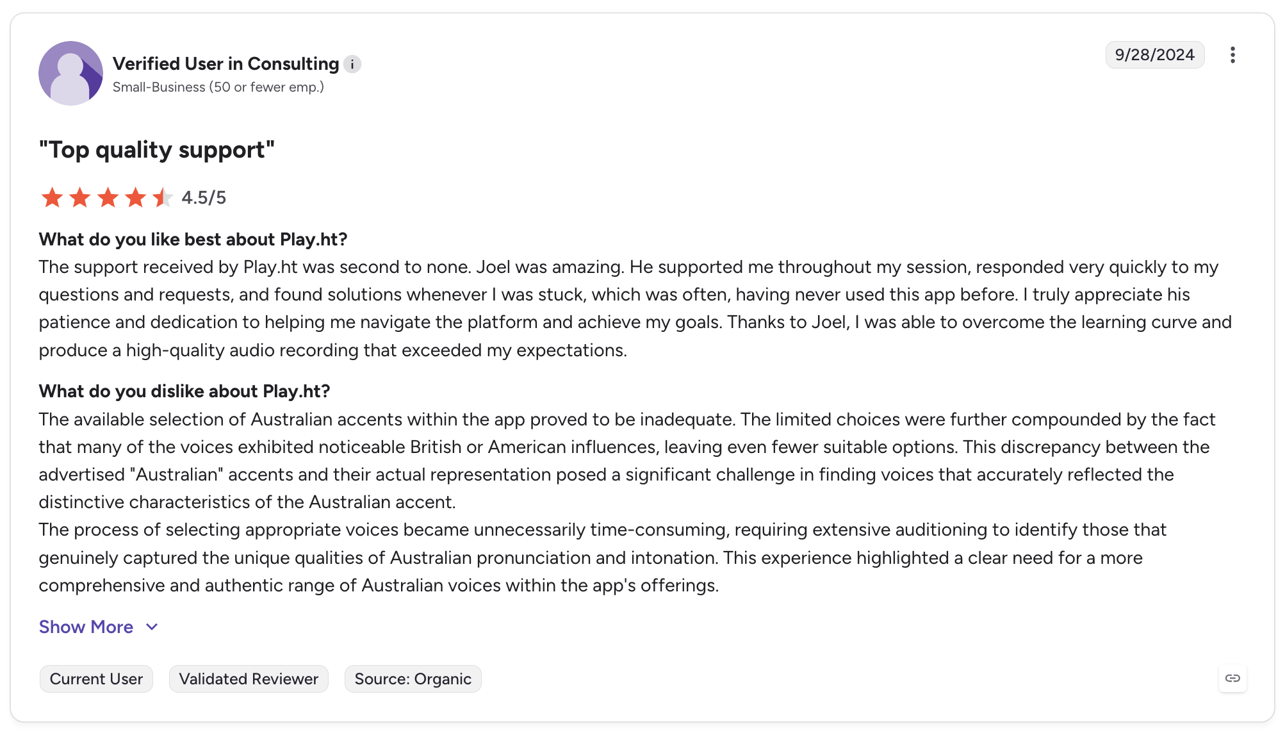Select the Validated Reviewer tag
Viewport: 1285px width, 733px height.
point(249,679)
